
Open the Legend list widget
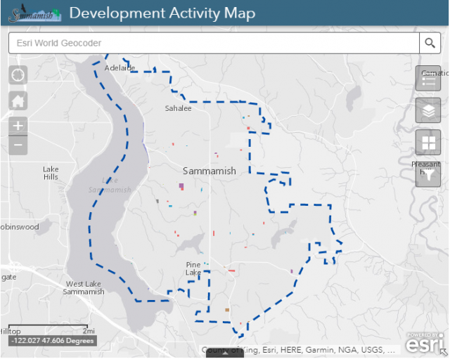click(428, 79)
